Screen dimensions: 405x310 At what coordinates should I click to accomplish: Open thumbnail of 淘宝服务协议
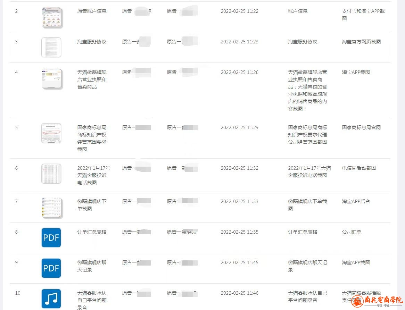pyautogui.click(x=51, y=47)
